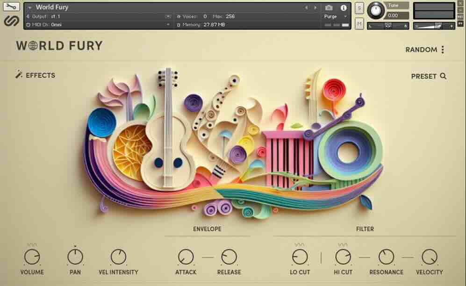Image resolution: width=466 pixels, height=286 pixels.
Task: Click the L-R pan slider in header
Action: pos(388,26)
